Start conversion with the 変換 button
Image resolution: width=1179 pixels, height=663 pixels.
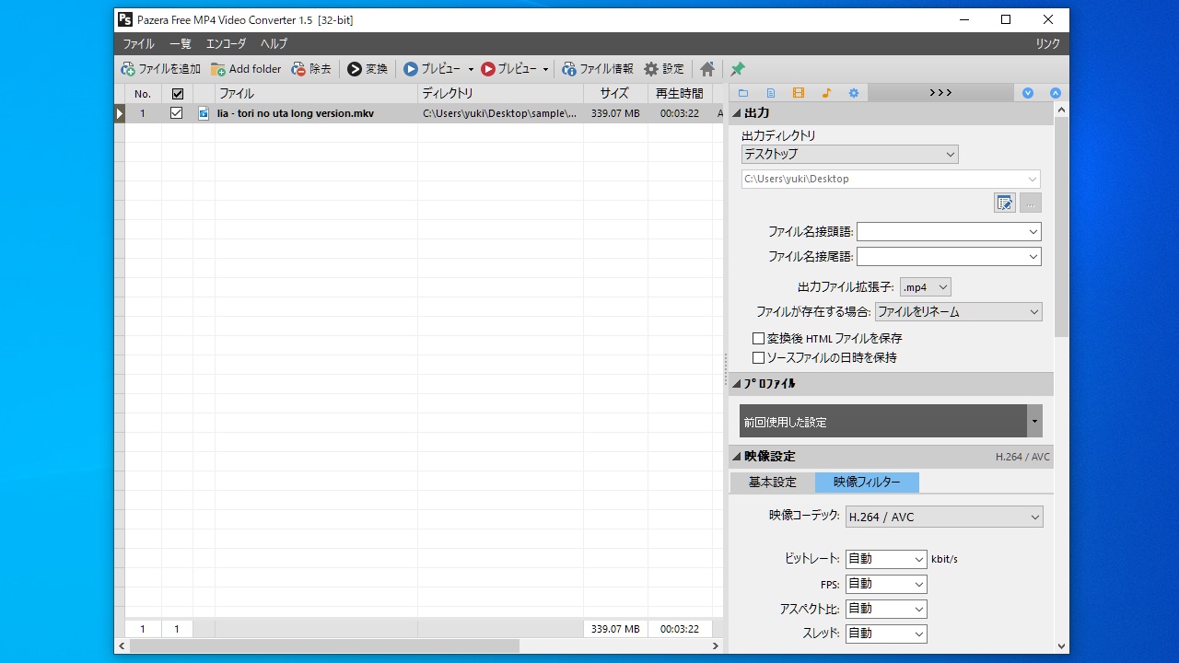coord(368,69)
